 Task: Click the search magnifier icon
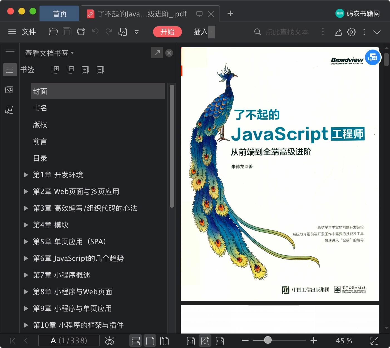coord(258,32)
